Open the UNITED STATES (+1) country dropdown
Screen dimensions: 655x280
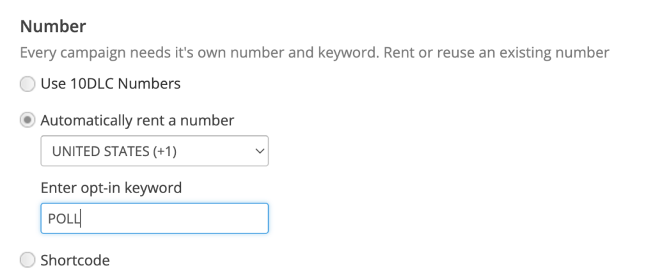pos(155,151)
